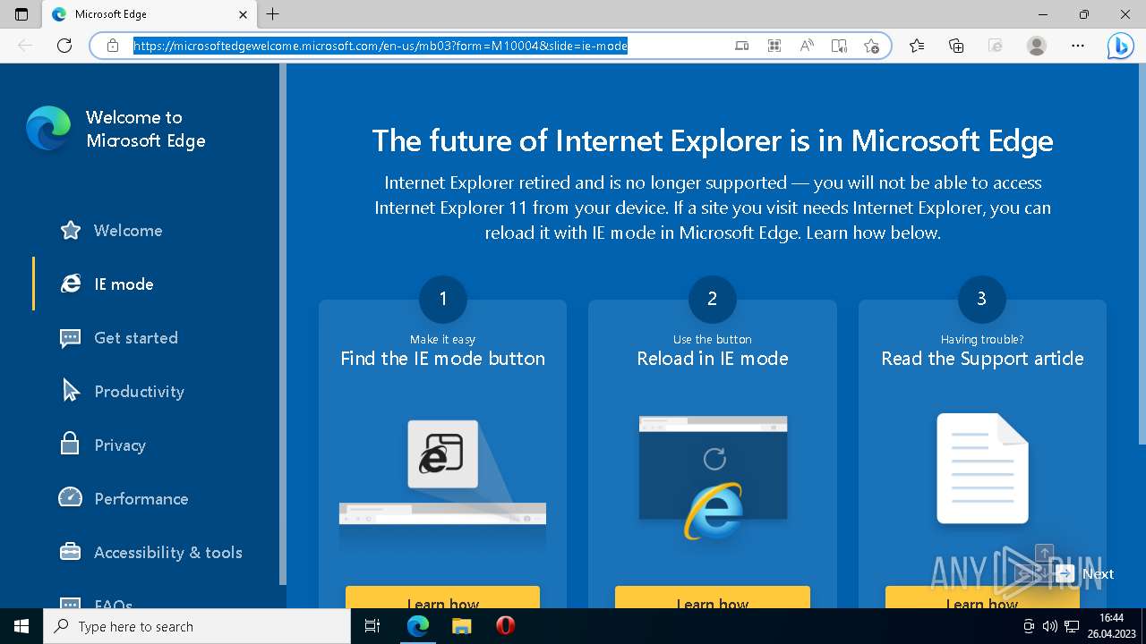1146x644 pixels.
Task: Open the tab actions menu icon
Action: tap(21, 14)
